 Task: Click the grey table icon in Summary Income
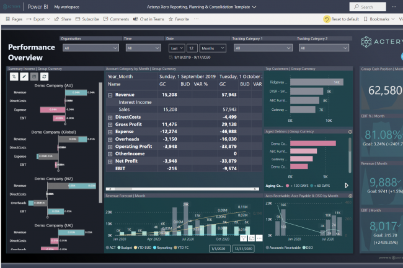pyautogui.click(x=34, y=76)
